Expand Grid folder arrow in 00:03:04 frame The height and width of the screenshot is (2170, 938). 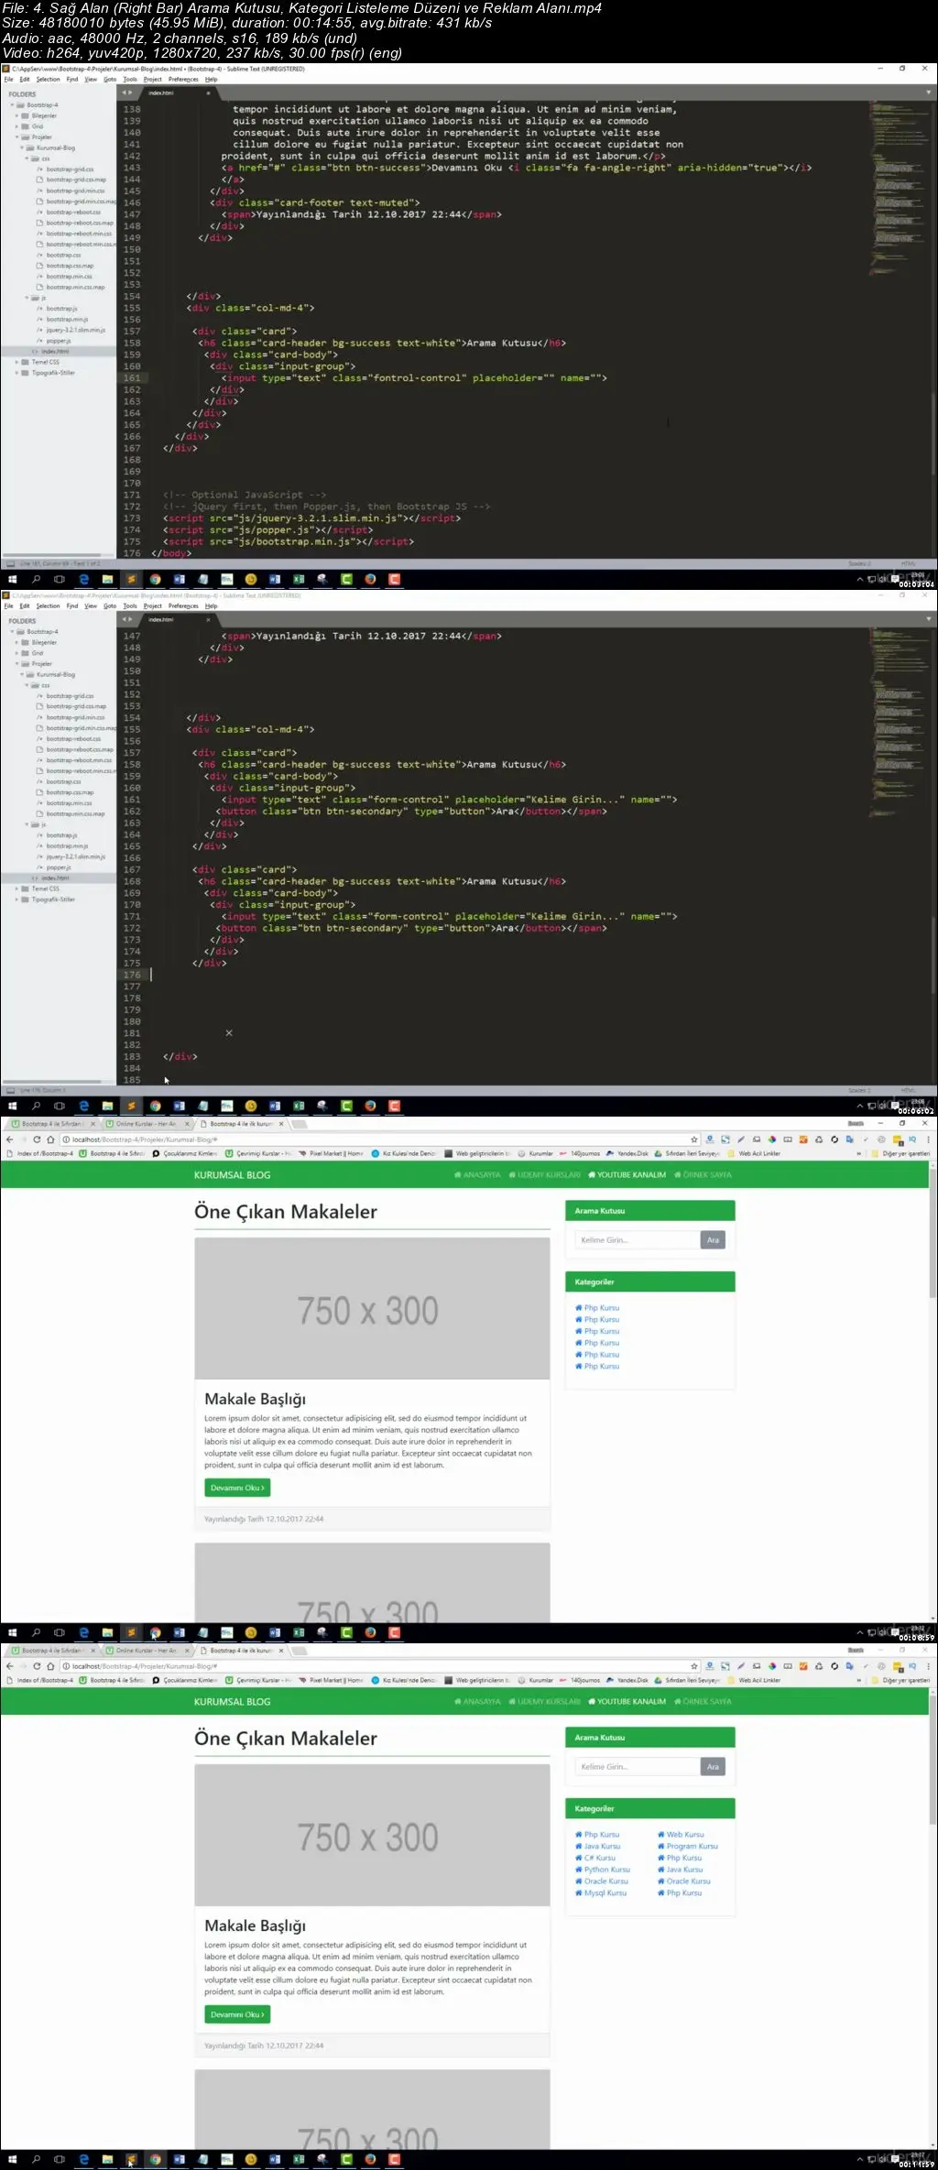point(17,126)
